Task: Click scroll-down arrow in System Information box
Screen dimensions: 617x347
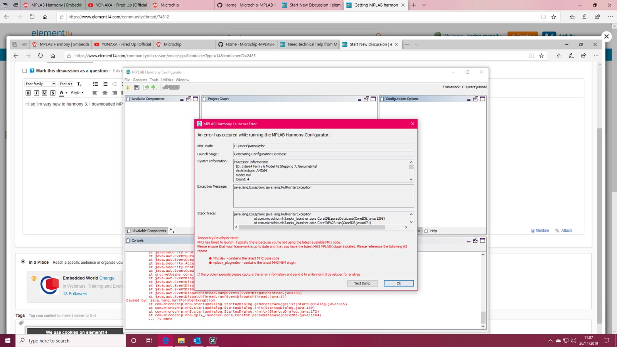Action: point(411,179)
